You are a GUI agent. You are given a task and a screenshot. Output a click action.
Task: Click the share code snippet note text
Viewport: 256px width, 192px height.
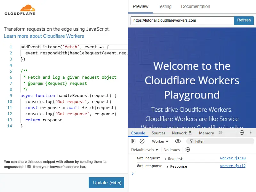tap(55, 164)
